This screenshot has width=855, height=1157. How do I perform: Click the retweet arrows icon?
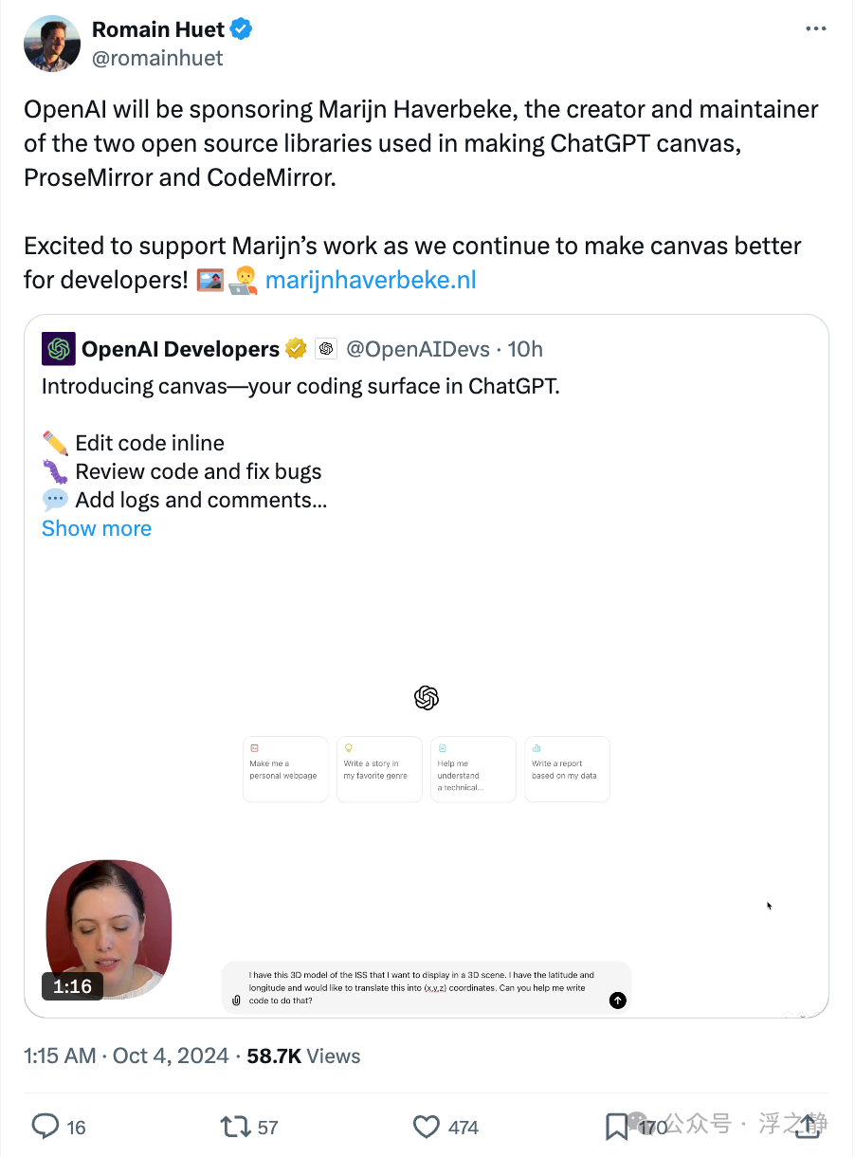pyautogui.click(x=234, y=1126)
